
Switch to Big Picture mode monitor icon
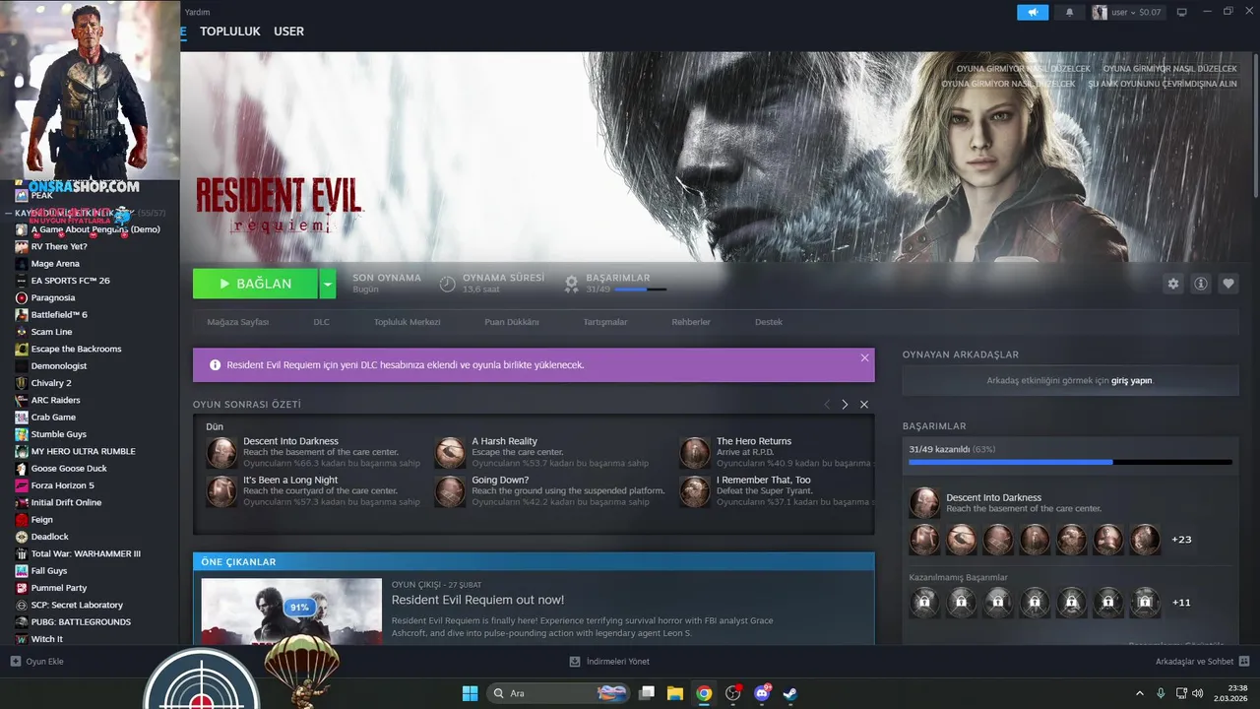coord(1182,13)
